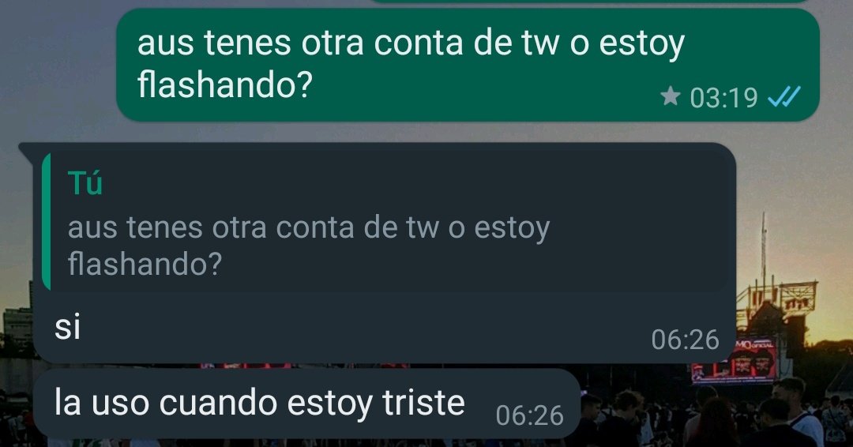
Task: Tap the 06:26 timestamp beside 'si'
Action: (x=686, y=340)
